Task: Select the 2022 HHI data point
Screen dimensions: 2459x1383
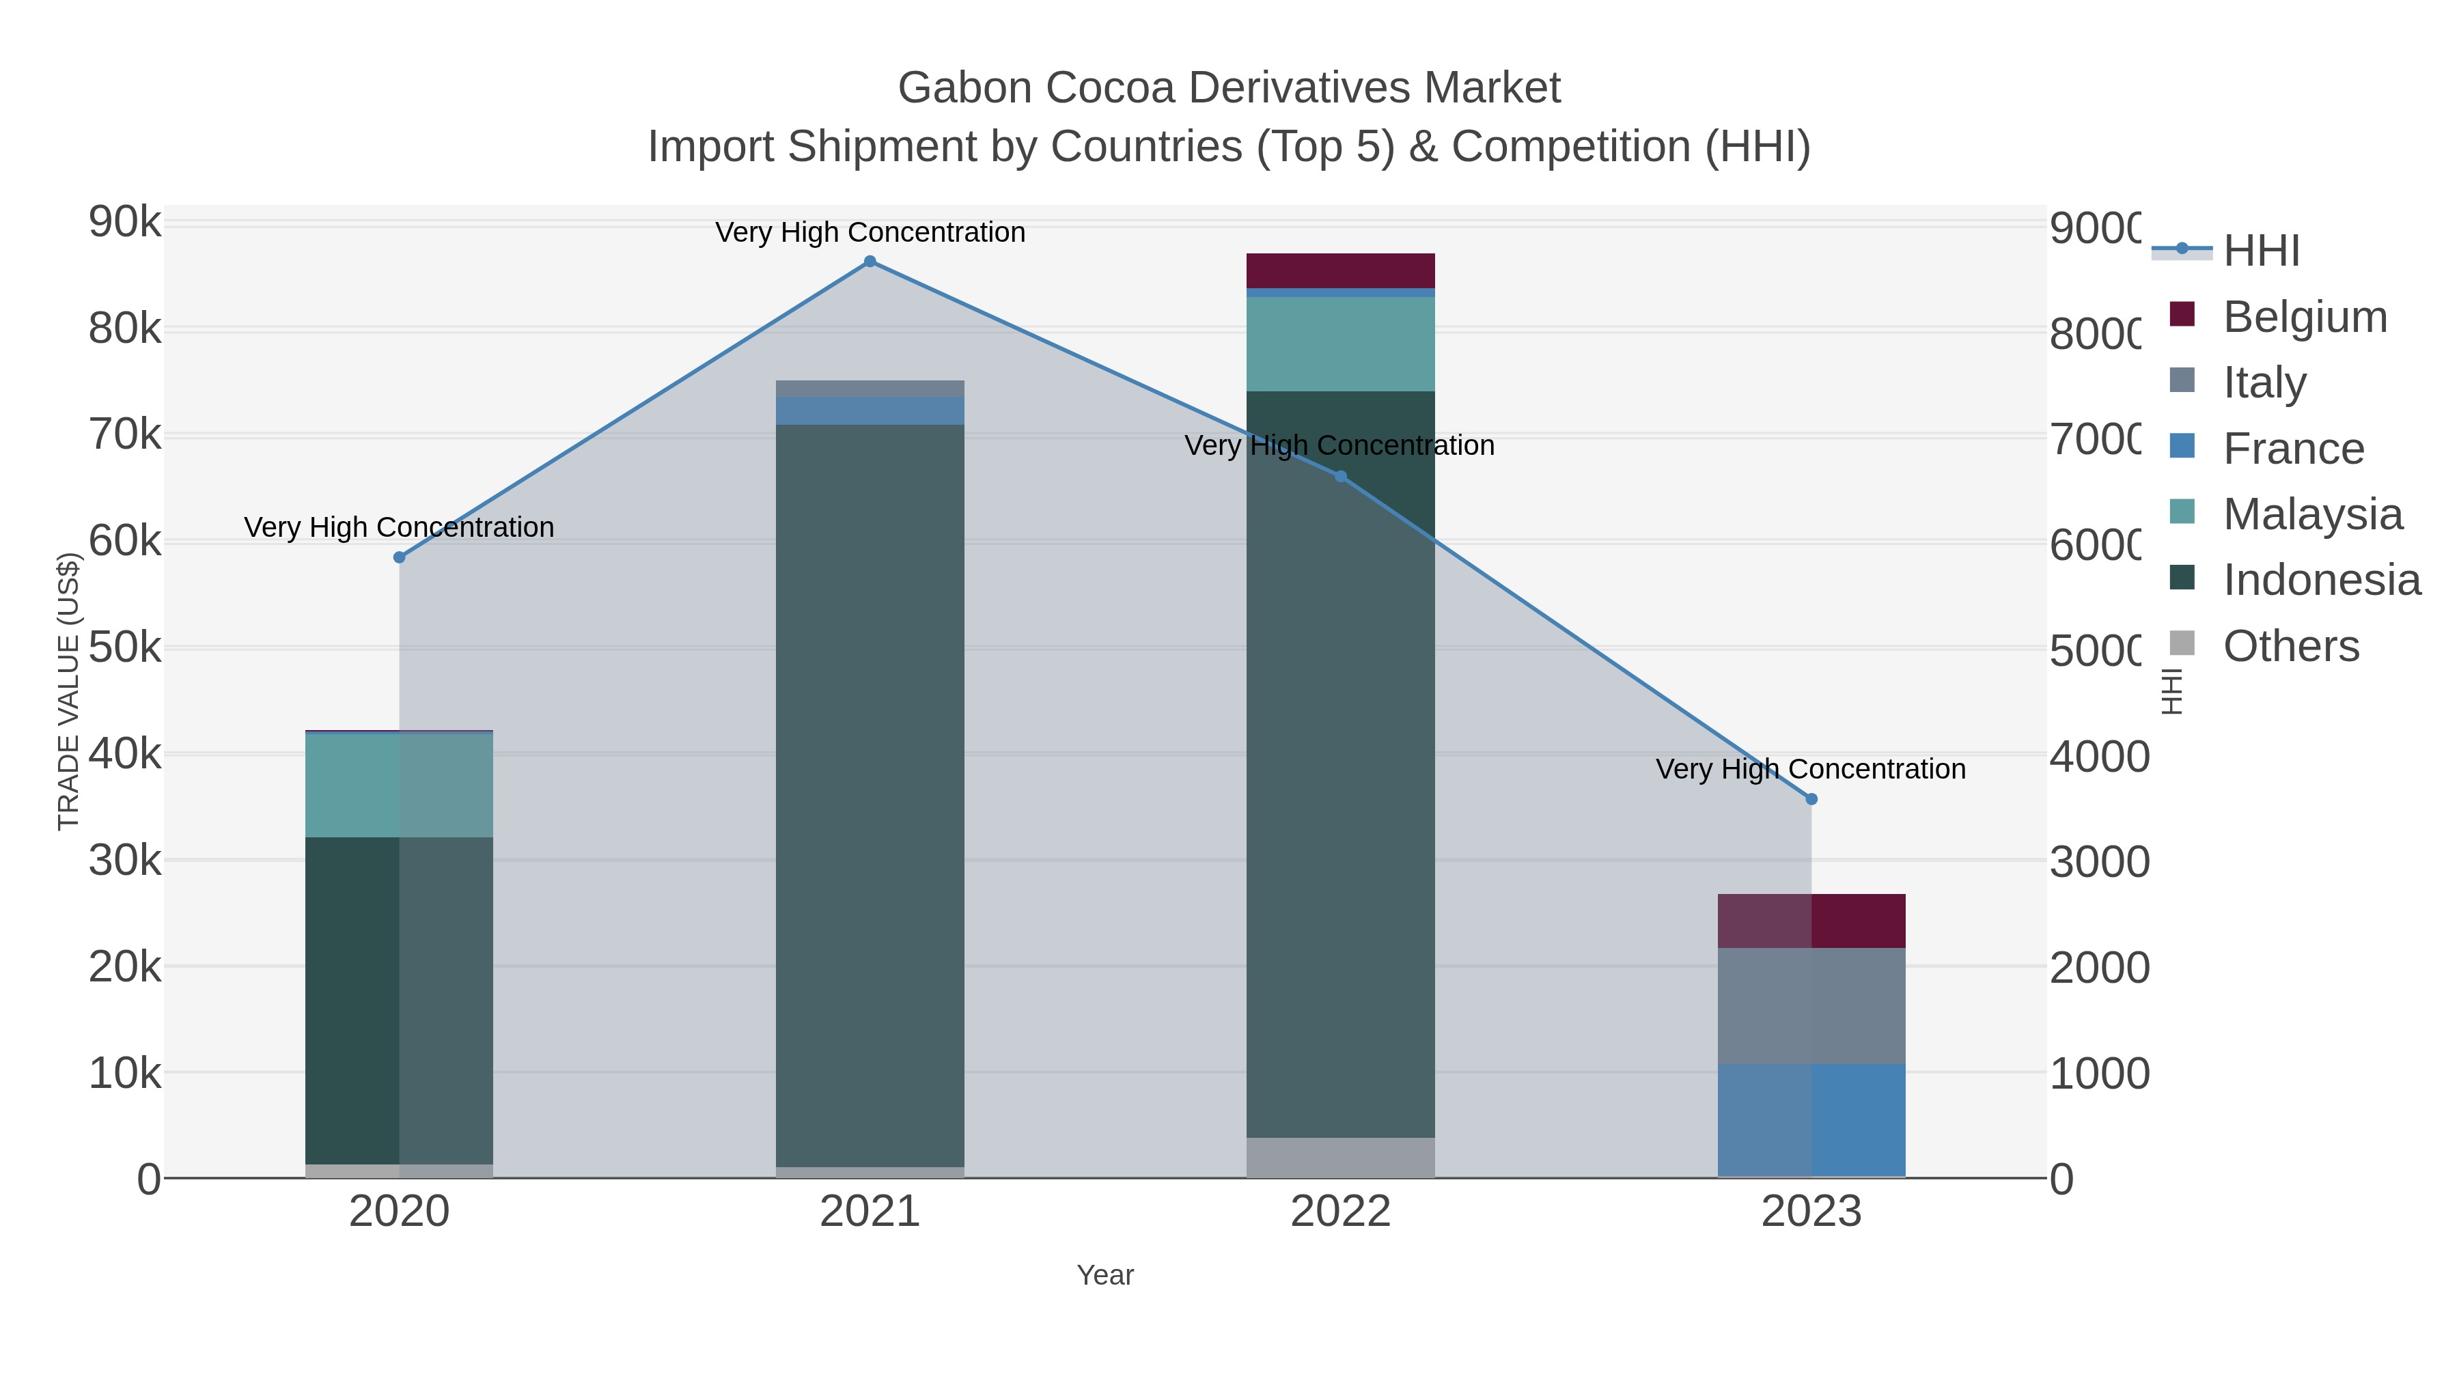Action: coord(1340,476)
